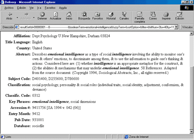
Task: Click the Entry Month value 9412
Action: tap(36, 114)
